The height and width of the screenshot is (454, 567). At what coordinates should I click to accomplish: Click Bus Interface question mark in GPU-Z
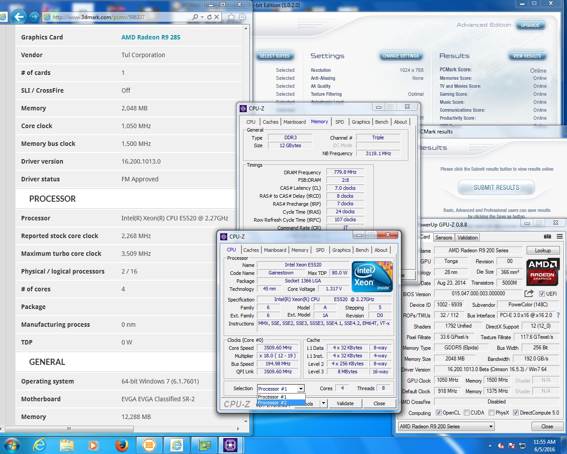(x=558, y=315)
